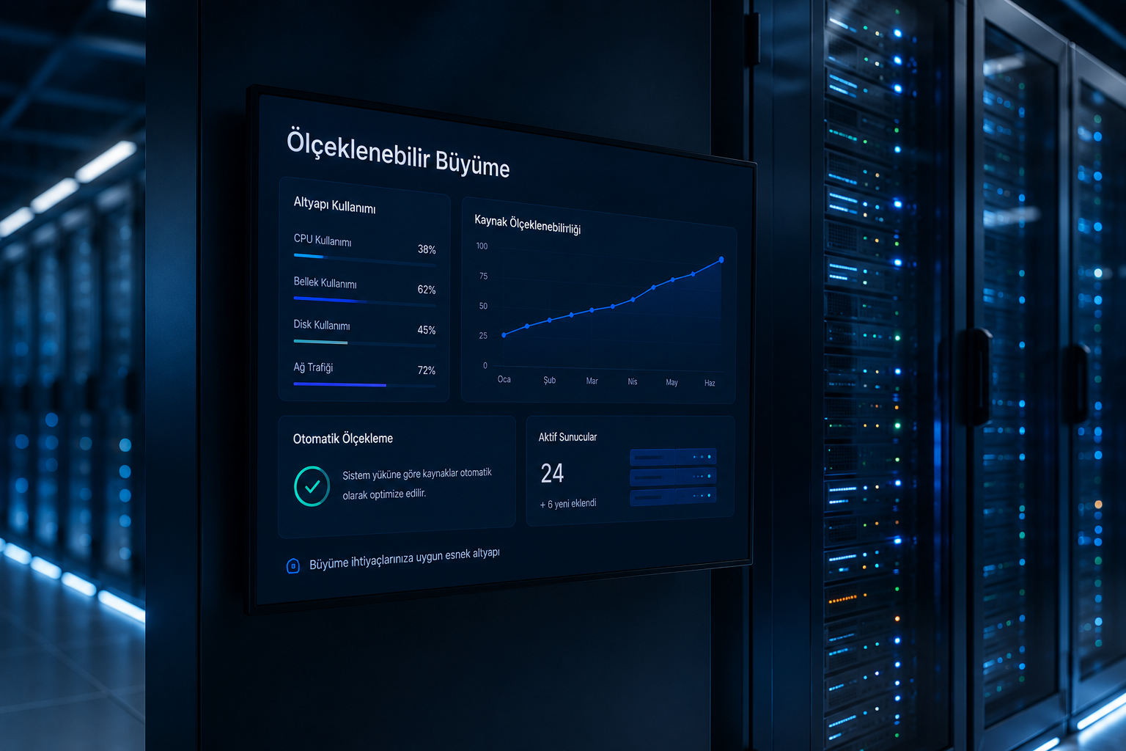
Task: Click the Sistem yüküne göre description text
Action: tap(417, 484)
